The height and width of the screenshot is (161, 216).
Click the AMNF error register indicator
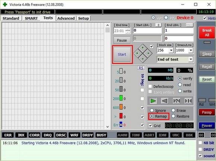(x=123, y=135)
